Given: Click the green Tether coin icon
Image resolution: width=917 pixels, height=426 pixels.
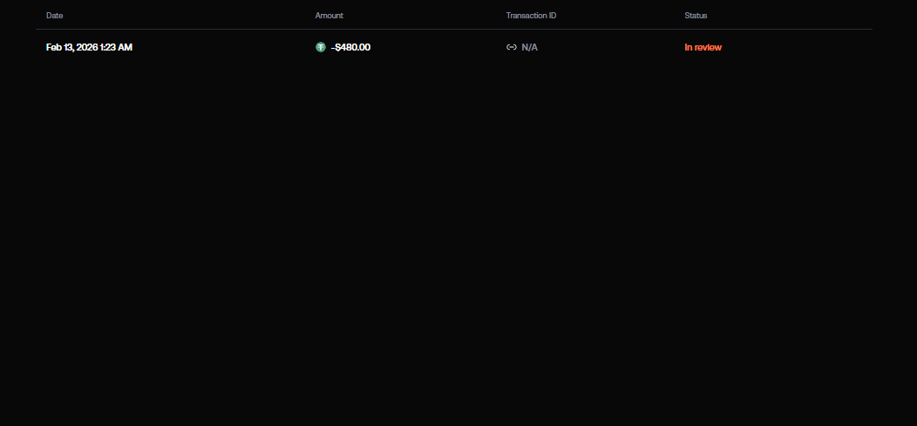Looking at the screenshot, I should click(x=321, y=47).
